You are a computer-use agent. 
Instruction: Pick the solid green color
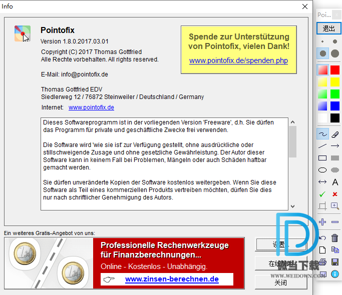[335, 94]
